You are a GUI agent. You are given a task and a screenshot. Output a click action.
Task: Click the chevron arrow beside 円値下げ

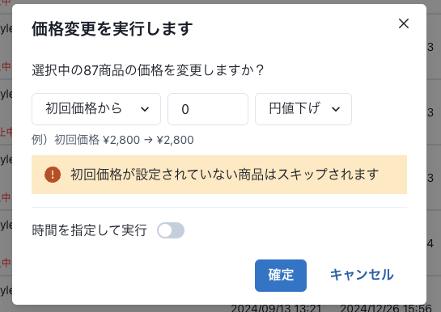[x=336, y=109]
